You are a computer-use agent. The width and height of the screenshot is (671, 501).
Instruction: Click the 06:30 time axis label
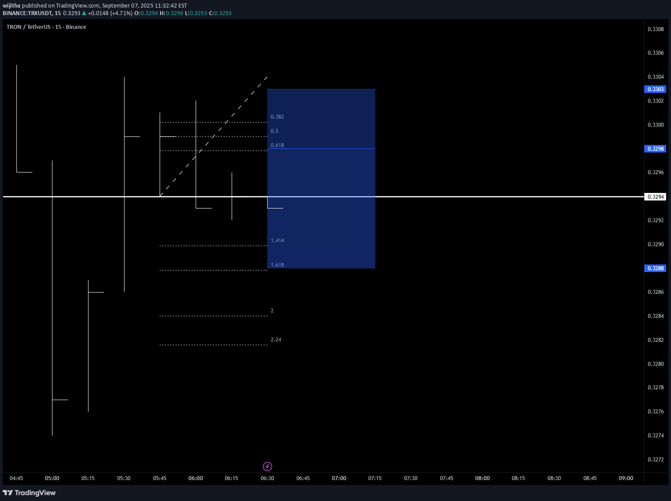[267, 478]
